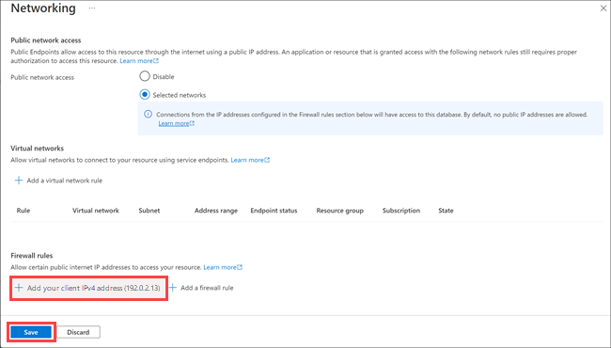The height and width of the screenshot is (348, 611).
Task: Select the Disable radio button
Action: [x=145, y=76]
